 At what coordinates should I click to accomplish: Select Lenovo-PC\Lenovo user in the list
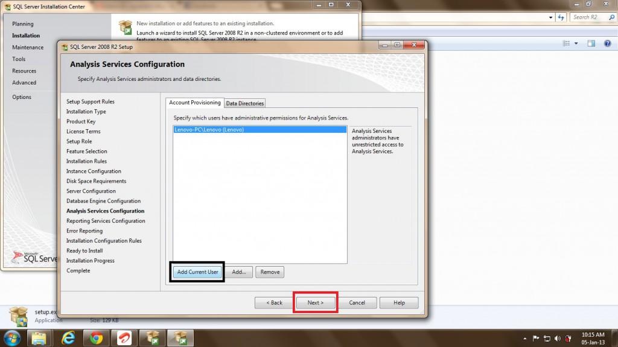(x=260, y=129)
